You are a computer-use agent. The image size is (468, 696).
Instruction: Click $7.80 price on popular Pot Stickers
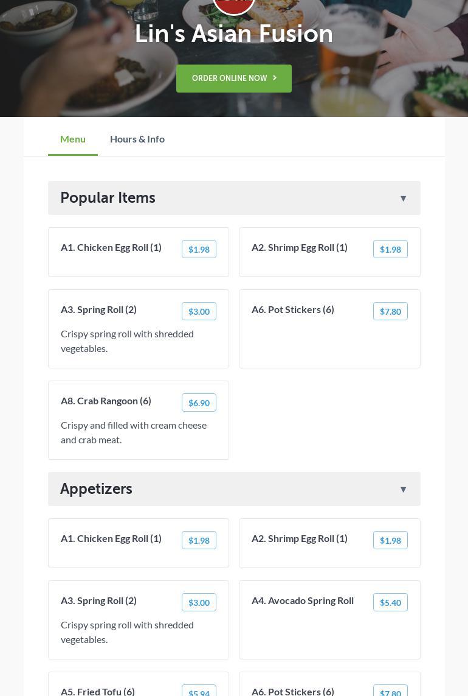coord(390,311)
